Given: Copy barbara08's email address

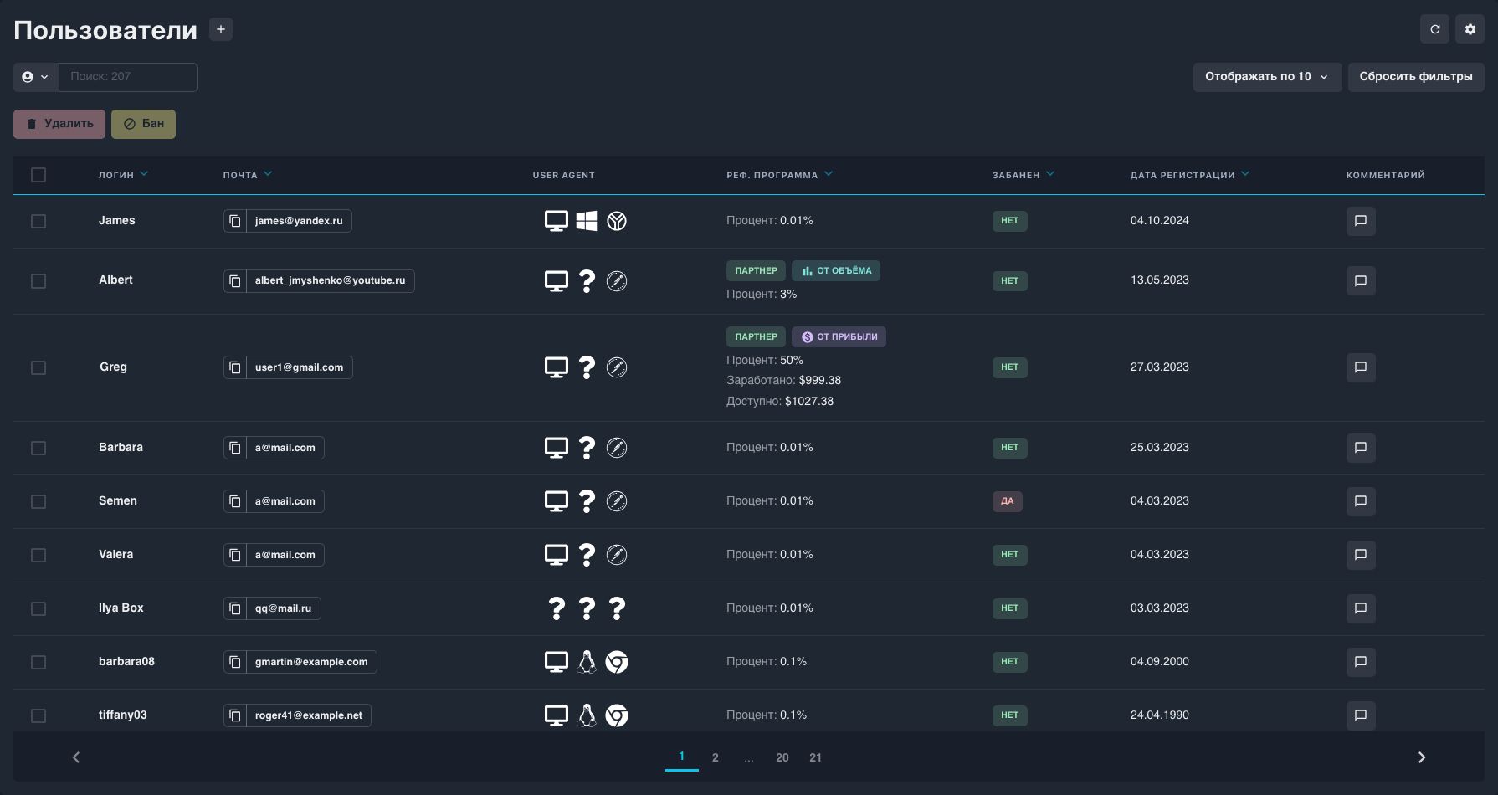Looking at the screenshot, I should 235,662.
